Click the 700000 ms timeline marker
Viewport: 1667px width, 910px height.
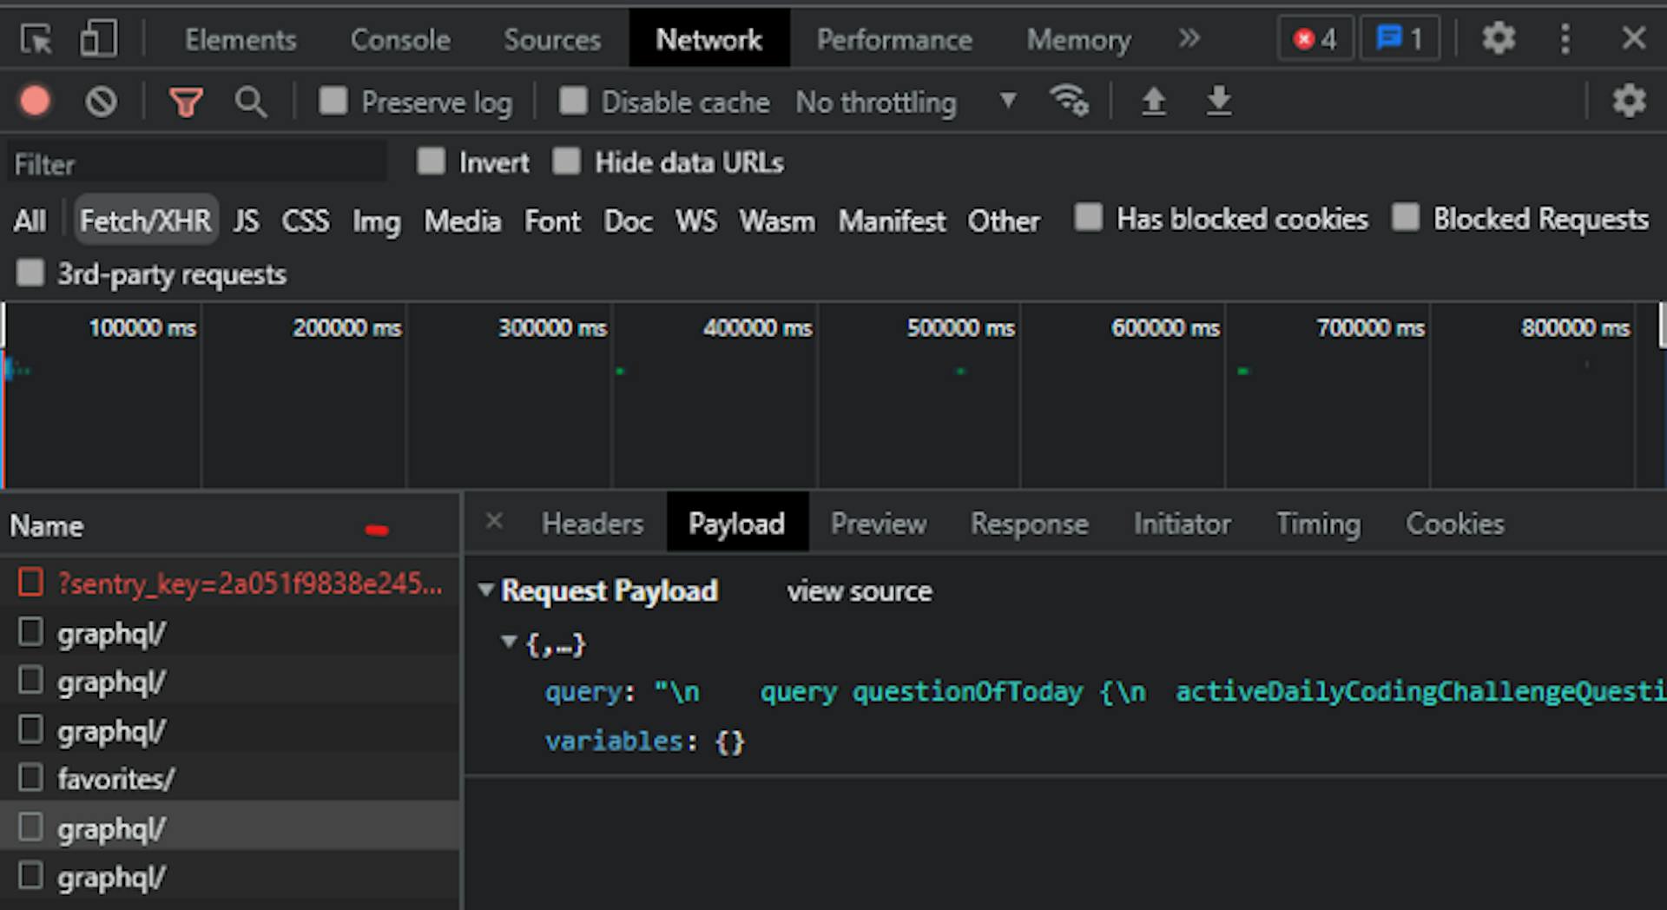click(1370, 328)
